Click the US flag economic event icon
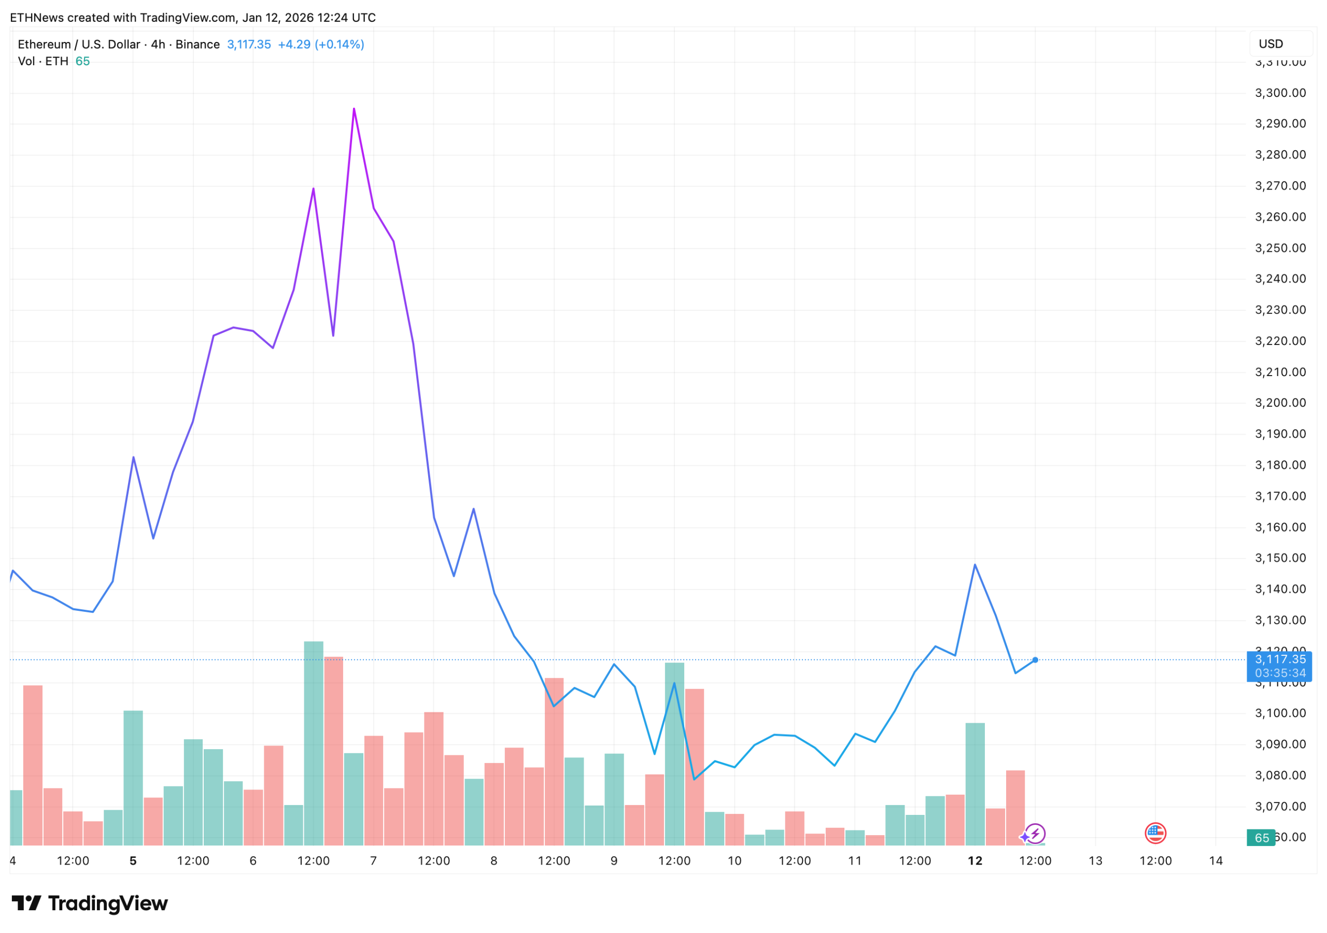Screen dimensions: 1327x933 1155,833
